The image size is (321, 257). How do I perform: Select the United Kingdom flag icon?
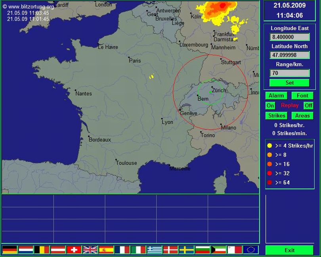pyautogui.click(x=90, y=249)
